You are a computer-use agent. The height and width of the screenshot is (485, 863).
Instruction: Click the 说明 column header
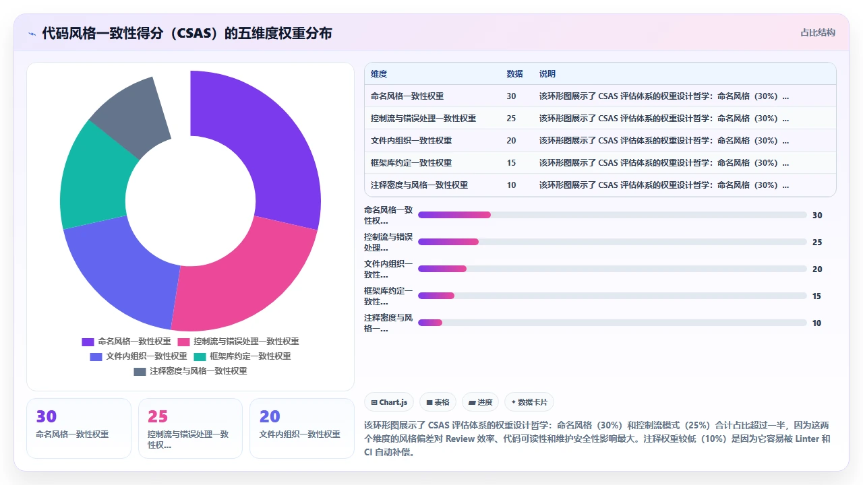547,74
